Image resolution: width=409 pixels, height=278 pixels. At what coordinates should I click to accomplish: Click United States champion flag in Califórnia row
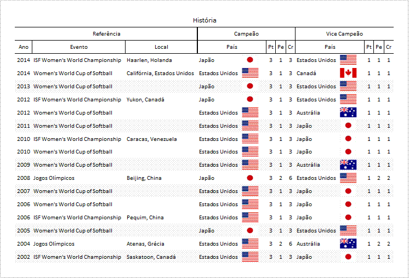250,73
